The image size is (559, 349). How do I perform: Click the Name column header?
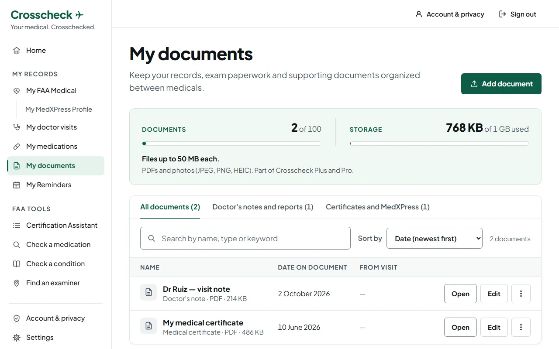[x=150, y=267]
